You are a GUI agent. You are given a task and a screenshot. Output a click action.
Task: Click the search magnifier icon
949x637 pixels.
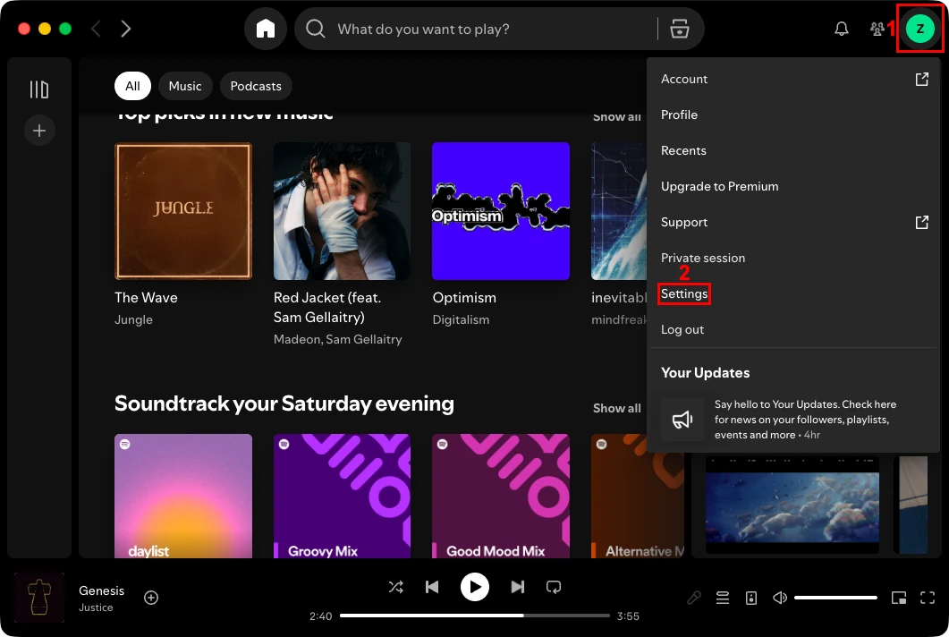(316, 29)
